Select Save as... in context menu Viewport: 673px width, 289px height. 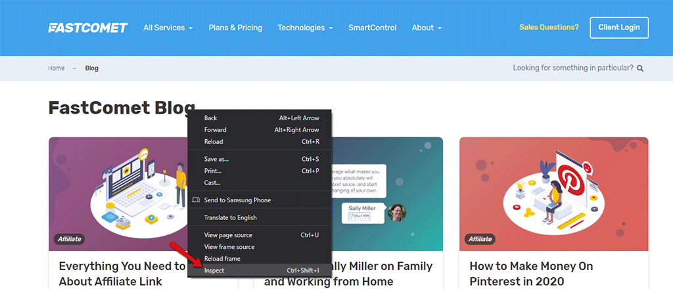(x=260, y=159)
